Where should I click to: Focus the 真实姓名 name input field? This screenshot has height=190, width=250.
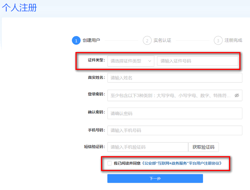coord(175,78)
